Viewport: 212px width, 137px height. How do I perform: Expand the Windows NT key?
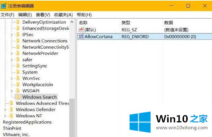point(5,116)
